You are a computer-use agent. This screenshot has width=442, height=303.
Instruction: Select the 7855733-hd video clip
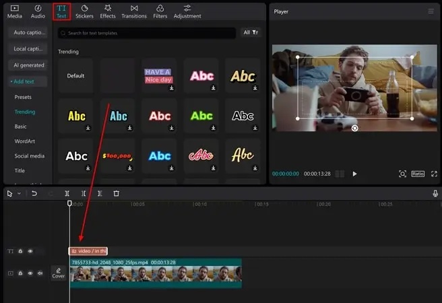(156, 273)
